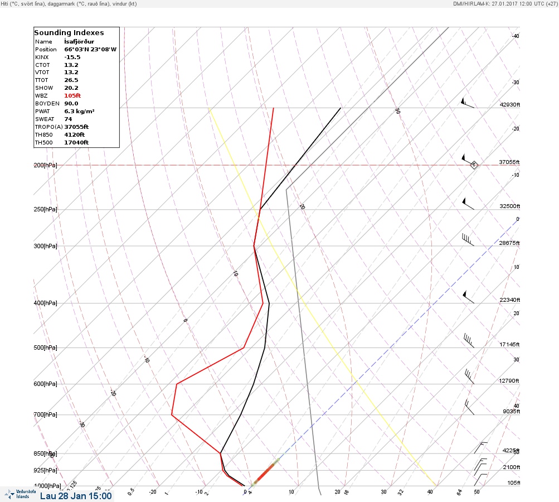The height and width of the screenshot is (502, 559).
Task: Click the 42930ft altitude label
Action: coord(510,104)
